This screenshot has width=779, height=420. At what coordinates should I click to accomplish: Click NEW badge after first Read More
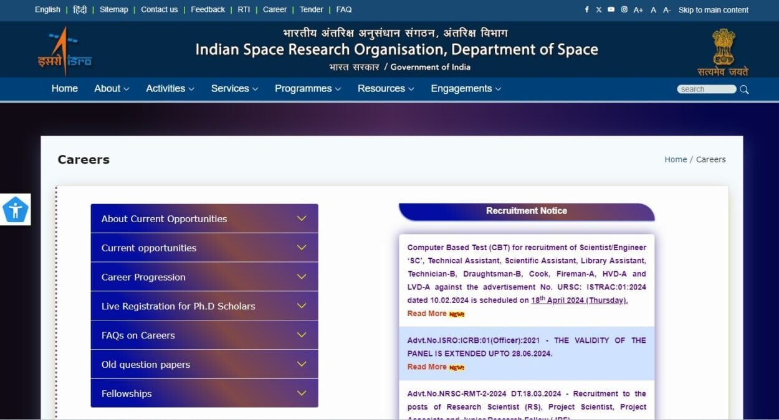point(457,314)
